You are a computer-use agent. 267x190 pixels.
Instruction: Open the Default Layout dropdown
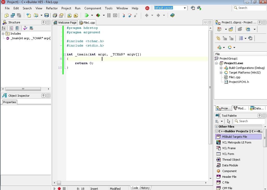[x=185, y=8]
